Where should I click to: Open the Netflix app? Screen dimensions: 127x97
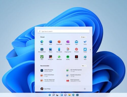[76, 58]
